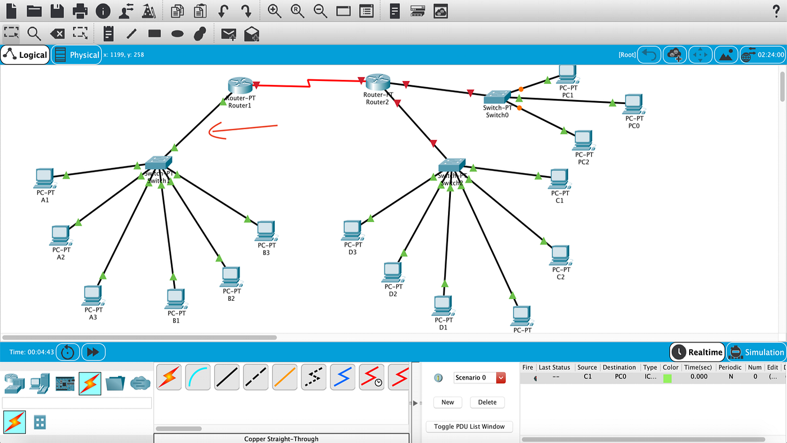Switch to the Physical workspace view
This screenshot has width=787, height=443.
tap(76, 55)
